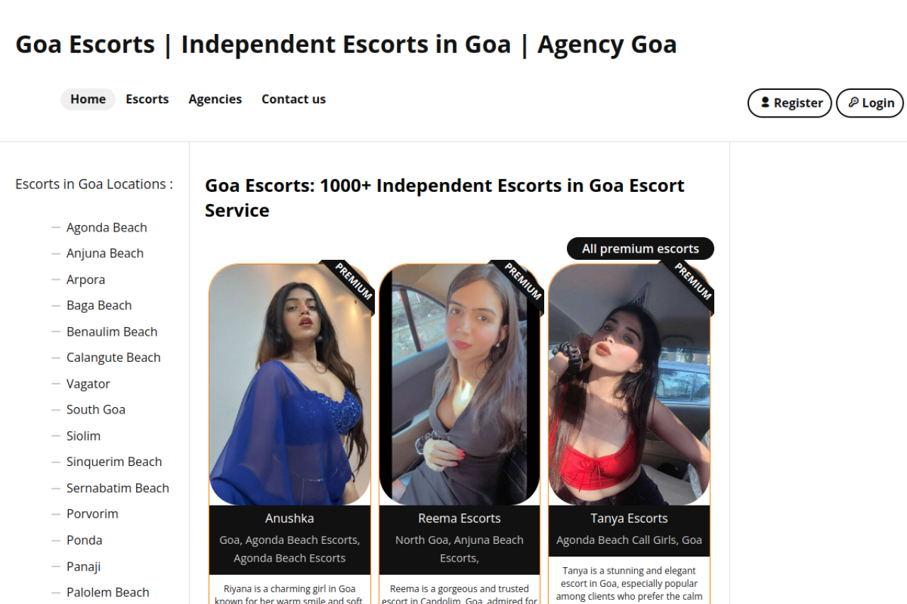Click the key icon in Login button
907x604 pixels.
(x=854, y=103)
